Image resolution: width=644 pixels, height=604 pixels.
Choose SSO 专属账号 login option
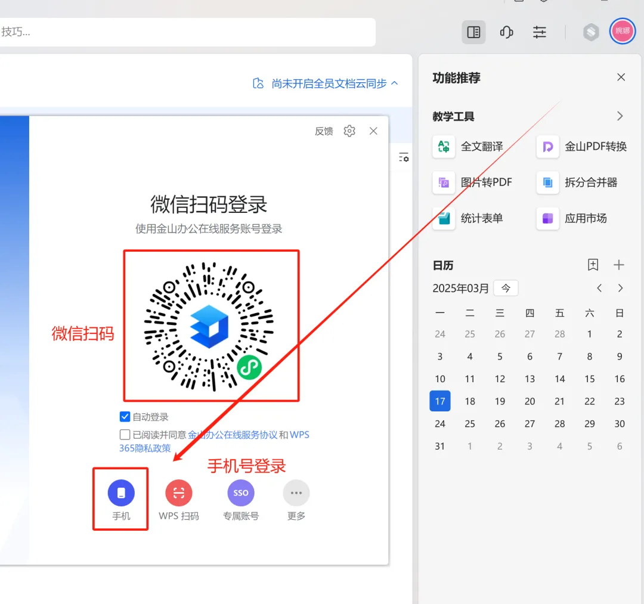[x=241, y=499]
